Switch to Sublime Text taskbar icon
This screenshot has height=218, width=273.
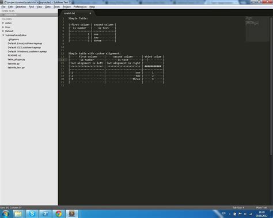pos(72,213)
